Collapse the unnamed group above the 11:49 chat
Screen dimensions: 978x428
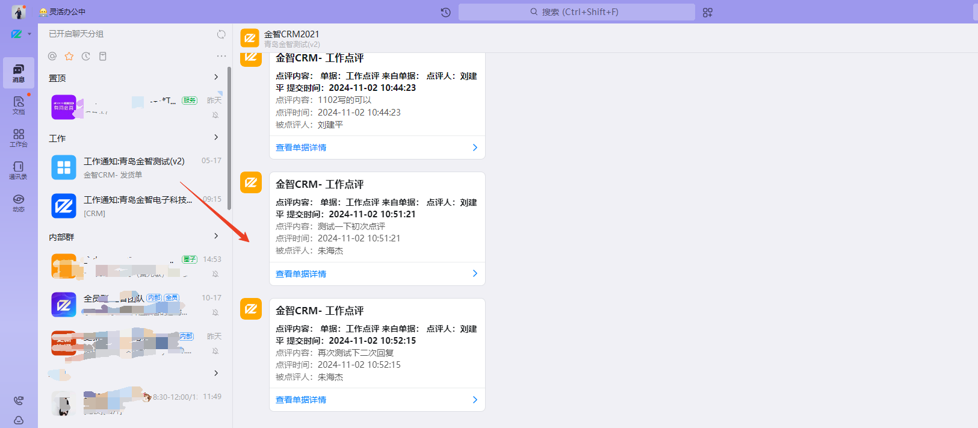point(216,373)
